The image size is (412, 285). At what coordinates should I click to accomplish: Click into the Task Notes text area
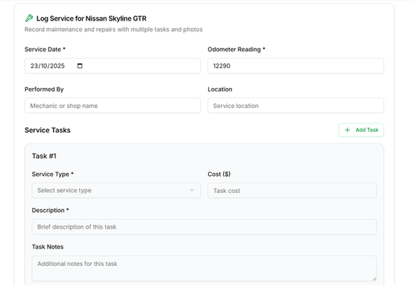click(204, 268)
